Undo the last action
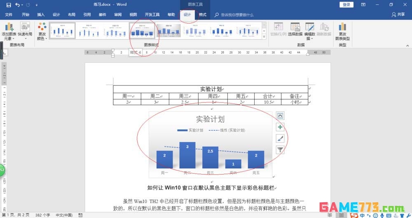Viewport: 412px width, 218px height. (x=17, y=5)
